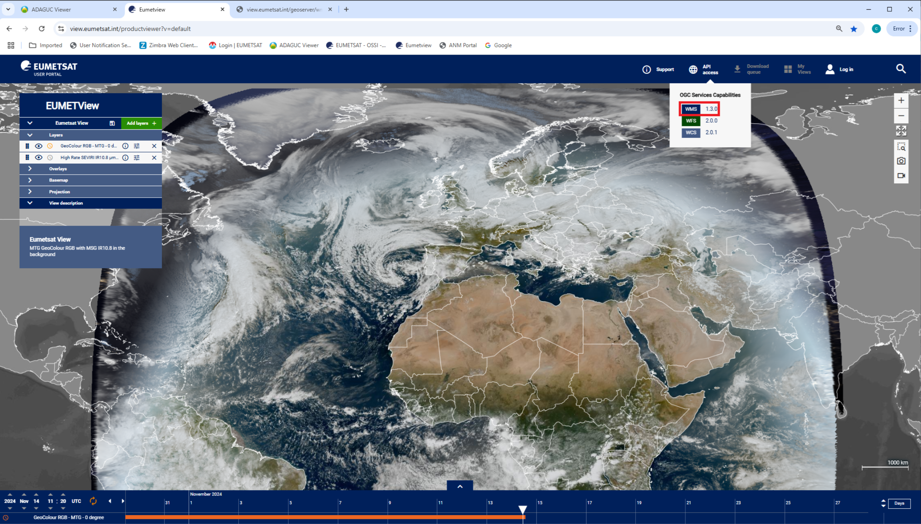Expand the Overlays section

30,169
